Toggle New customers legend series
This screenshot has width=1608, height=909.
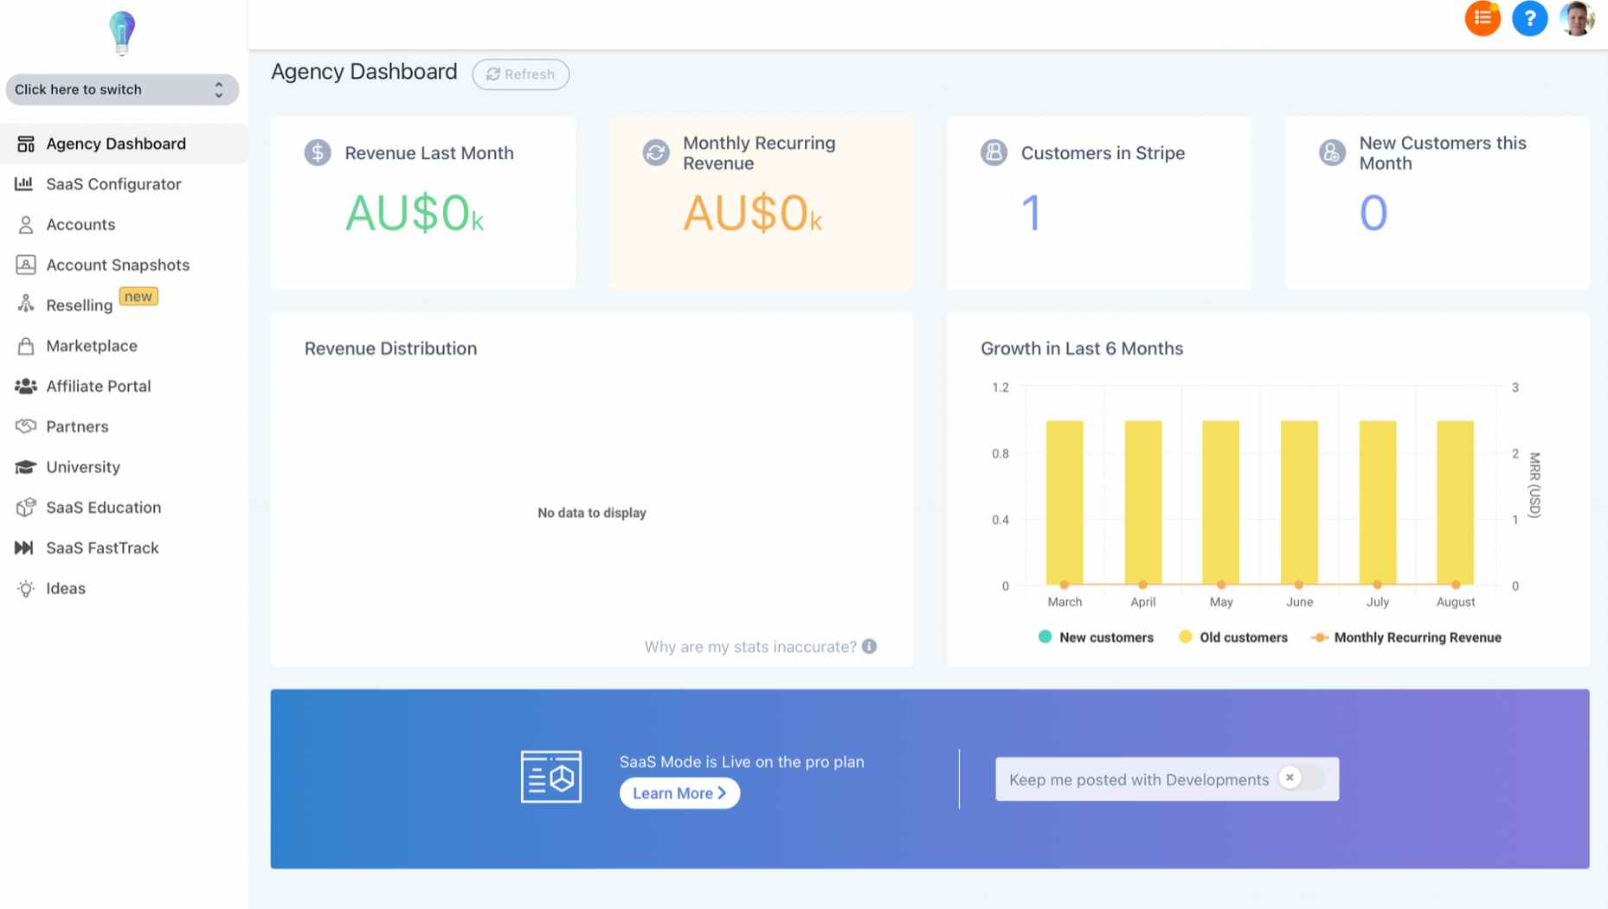[x=1095, y=637]
